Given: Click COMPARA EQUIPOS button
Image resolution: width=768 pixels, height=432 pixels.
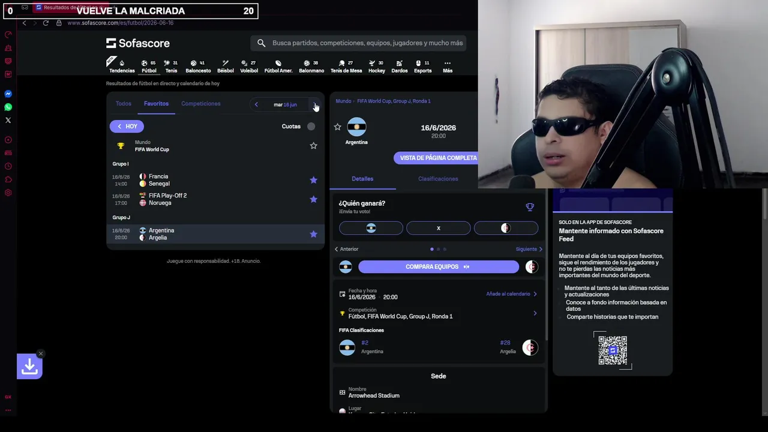Looking at the screenshot, I should [438, 267].
